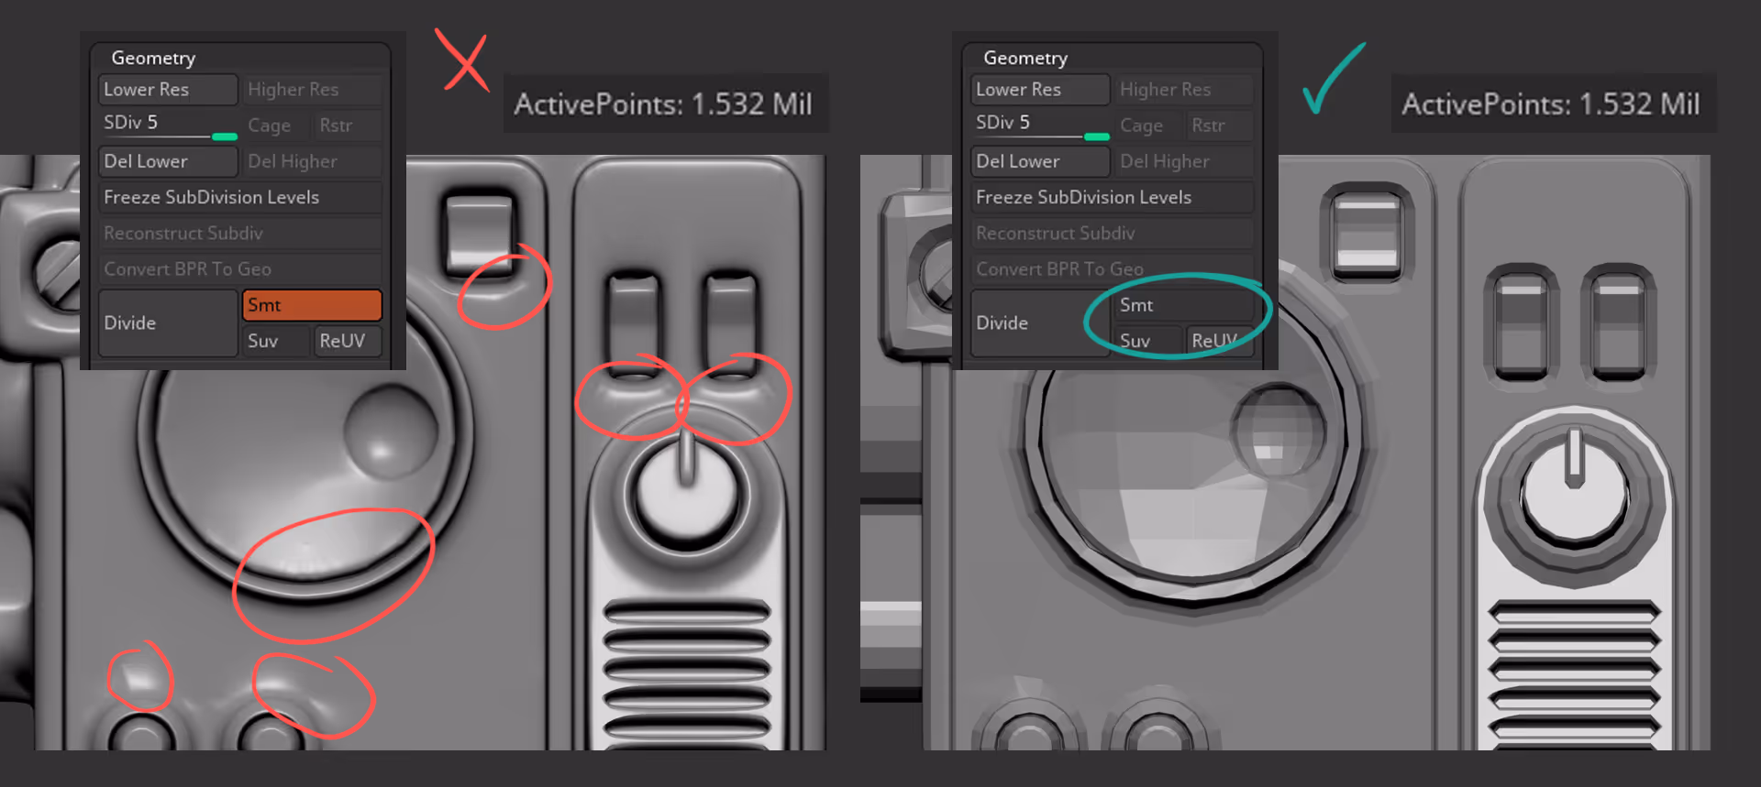Click Divide in the left panel
1761x787 pixels.
(168, 322)
